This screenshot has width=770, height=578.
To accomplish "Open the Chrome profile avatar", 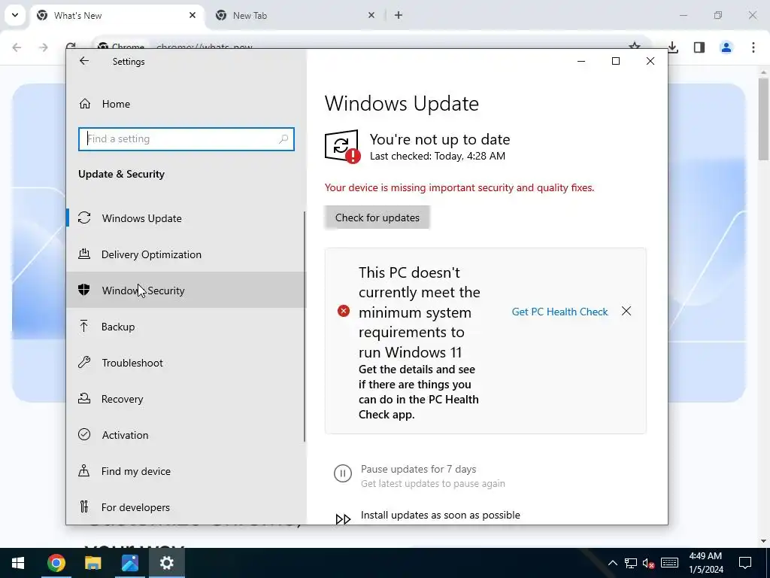I will (726, 47).
